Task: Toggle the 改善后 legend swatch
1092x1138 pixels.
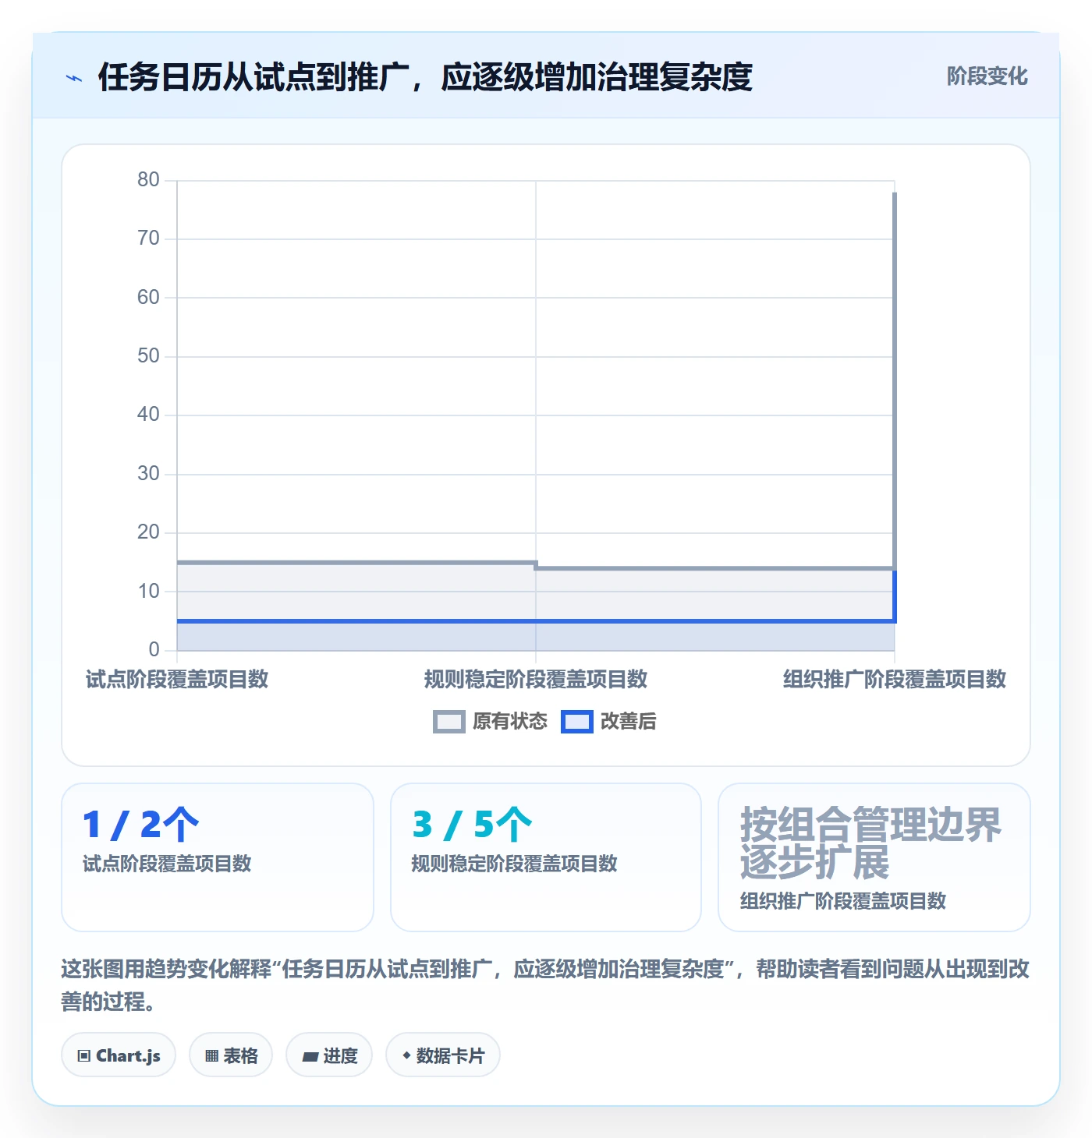Action: (577, 722)
